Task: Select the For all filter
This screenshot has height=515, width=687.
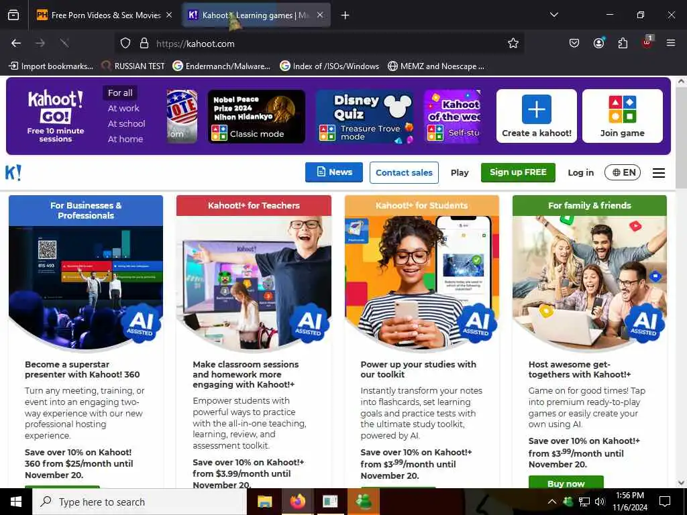Action: coord(120,93)
